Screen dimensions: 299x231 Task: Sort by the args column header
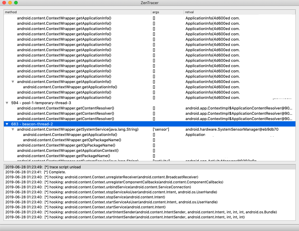point(167,12)
